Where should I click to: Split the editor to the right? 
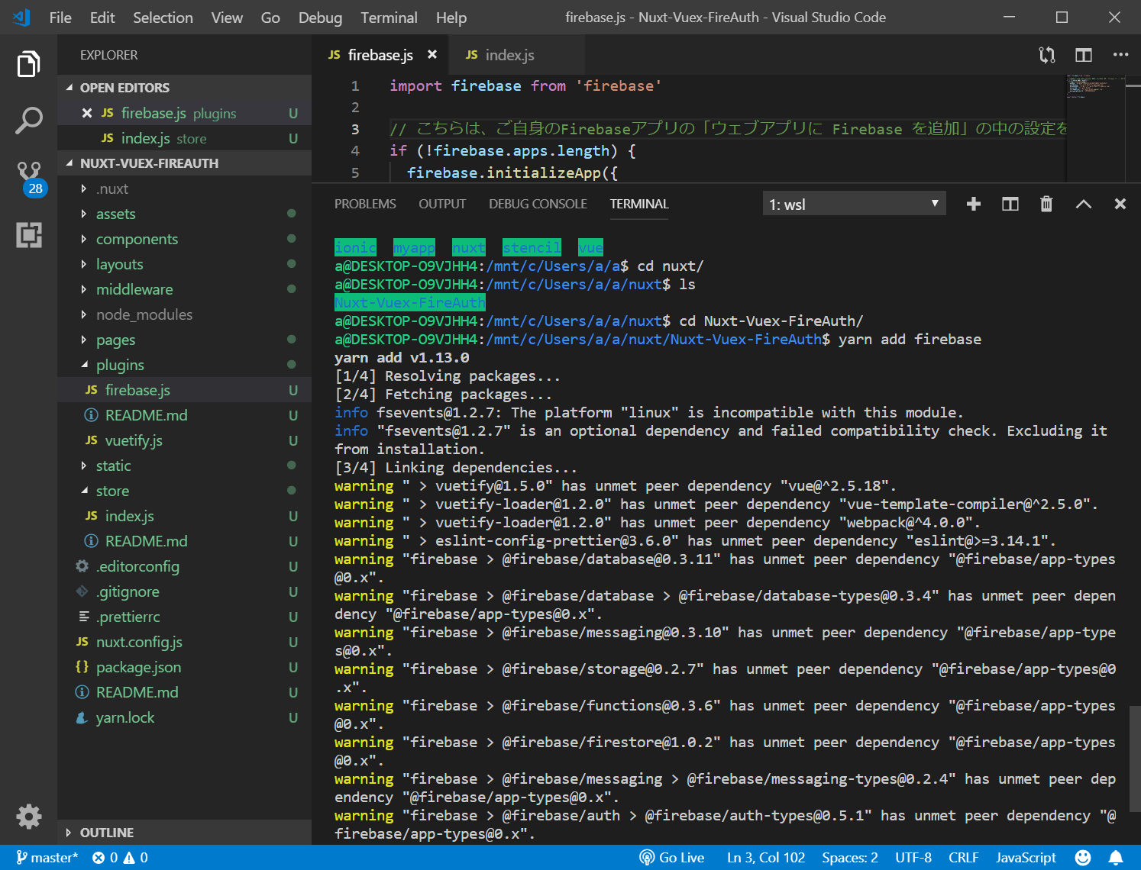coord(1084,55)
